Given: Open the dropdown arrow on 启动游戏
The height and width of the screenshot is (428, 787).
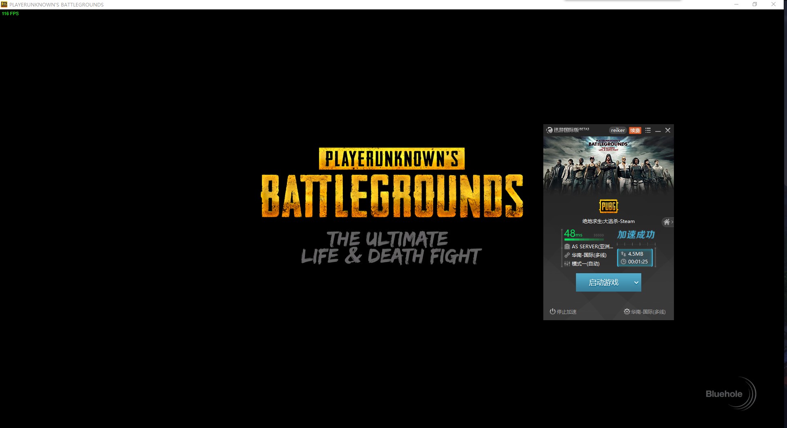Looking at the screenshot, I should pos(636,283).
